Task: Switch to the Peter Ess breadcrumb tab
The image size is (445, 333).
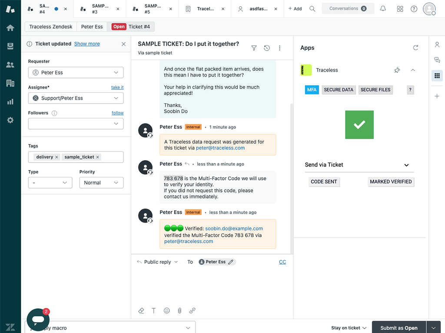Action: point(92,26)
